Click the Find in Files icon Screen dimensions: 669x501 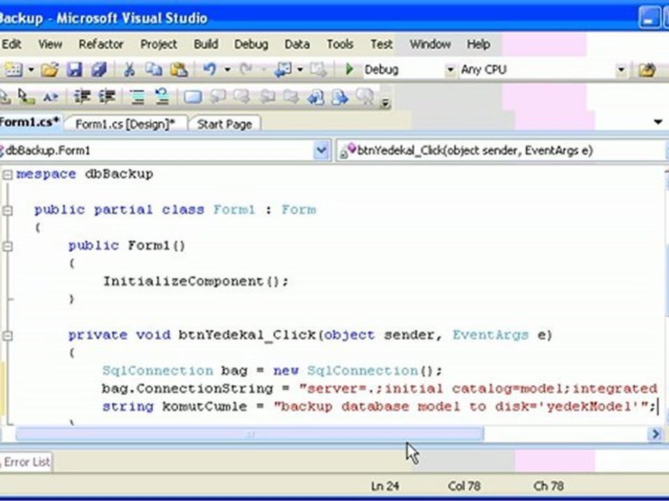coord(647,70)
